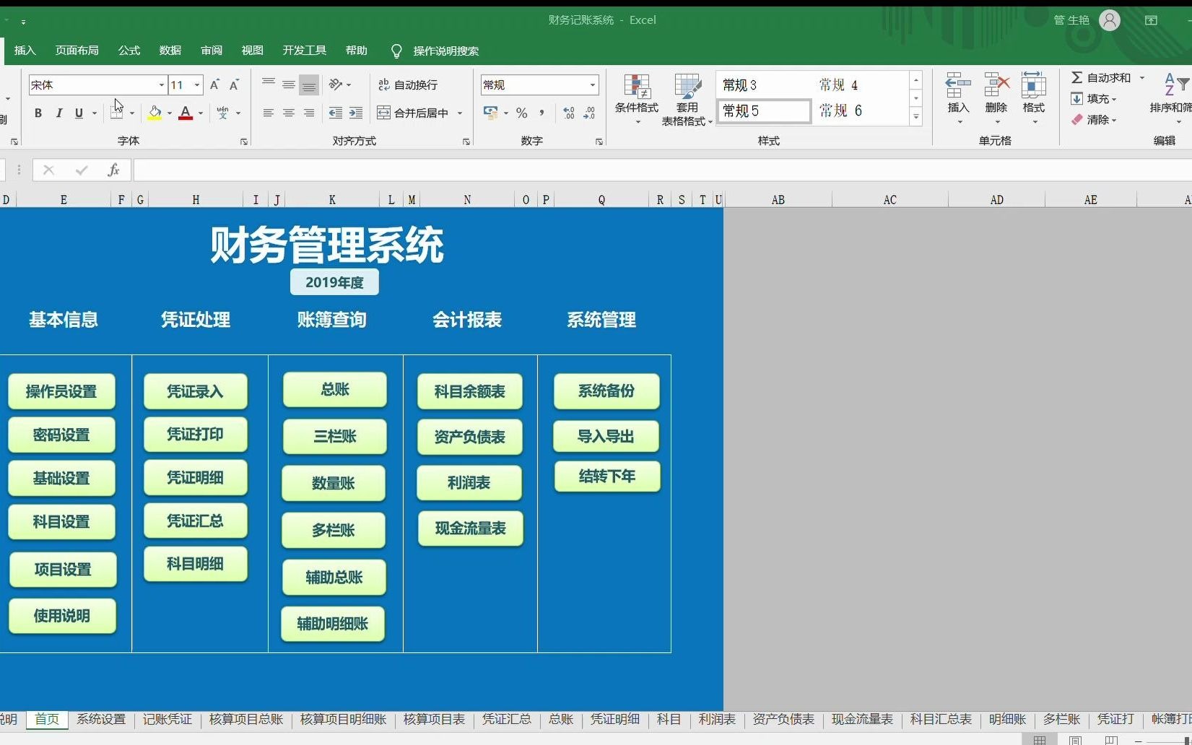Click the decrease font size icon
The width and height of the screenshot is (1192, 745).
[234, 85]
